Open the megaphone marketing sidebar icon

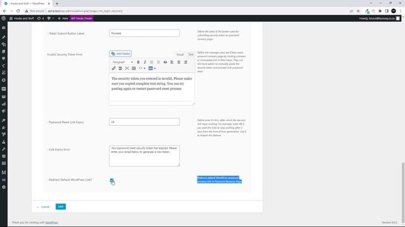4,111
